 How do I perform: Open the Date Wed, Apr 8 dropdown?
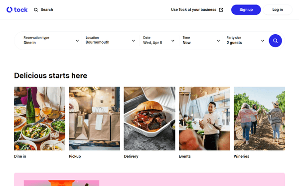pos(159,41)
